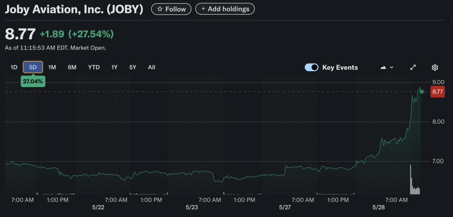Viewport: 453px width, 217px height.
Task: Click the Joby Aviation, Inc. (JOBY) title
Action: click(x=74, y=9)
